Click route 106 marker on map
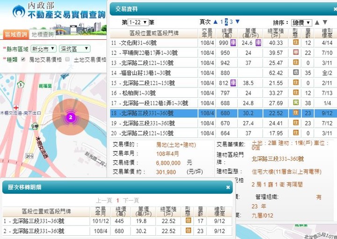The width and height of the screenshot is (337, 239). click(29, 156)
